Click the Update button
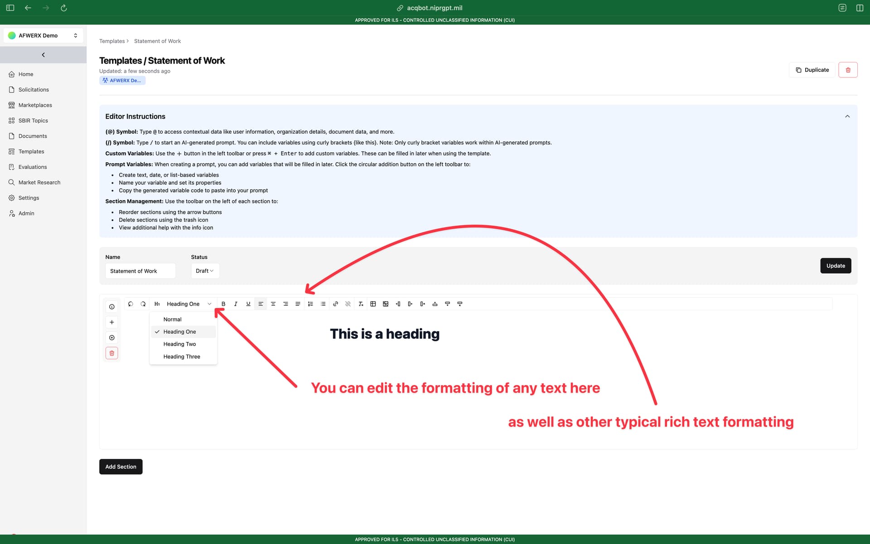 [x=836, y=266]
